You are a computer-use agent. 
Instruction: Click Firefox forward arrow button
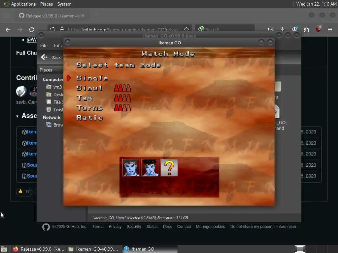20,30
